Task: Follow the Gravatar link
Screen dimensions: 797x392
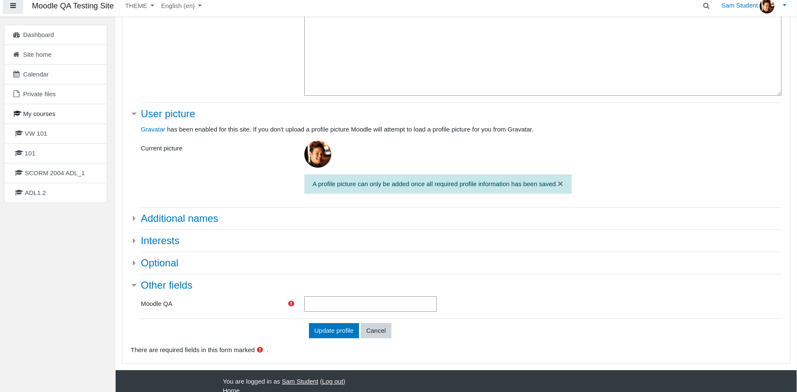Action: point(153,129)
